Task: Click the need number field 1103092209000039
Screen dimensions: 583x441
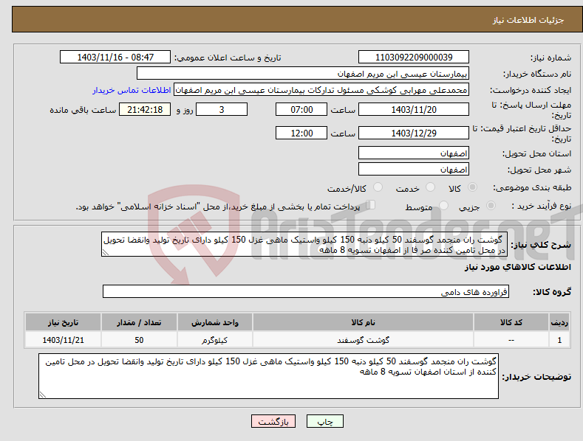Action: [414, 58]
